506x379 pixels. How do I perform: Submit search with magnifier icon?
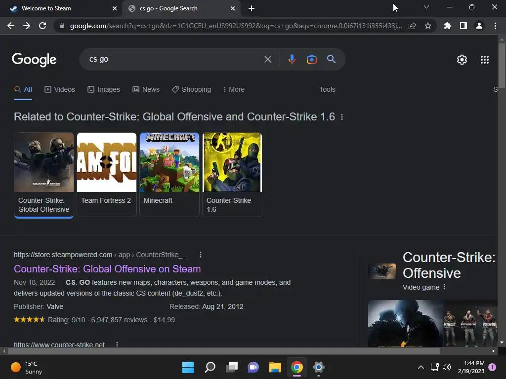tap(332, 59)
